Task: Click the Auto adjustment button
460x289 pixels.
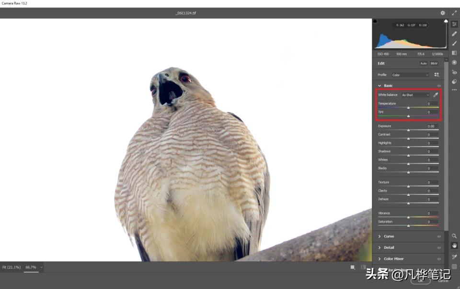Action: click(423, 64)
